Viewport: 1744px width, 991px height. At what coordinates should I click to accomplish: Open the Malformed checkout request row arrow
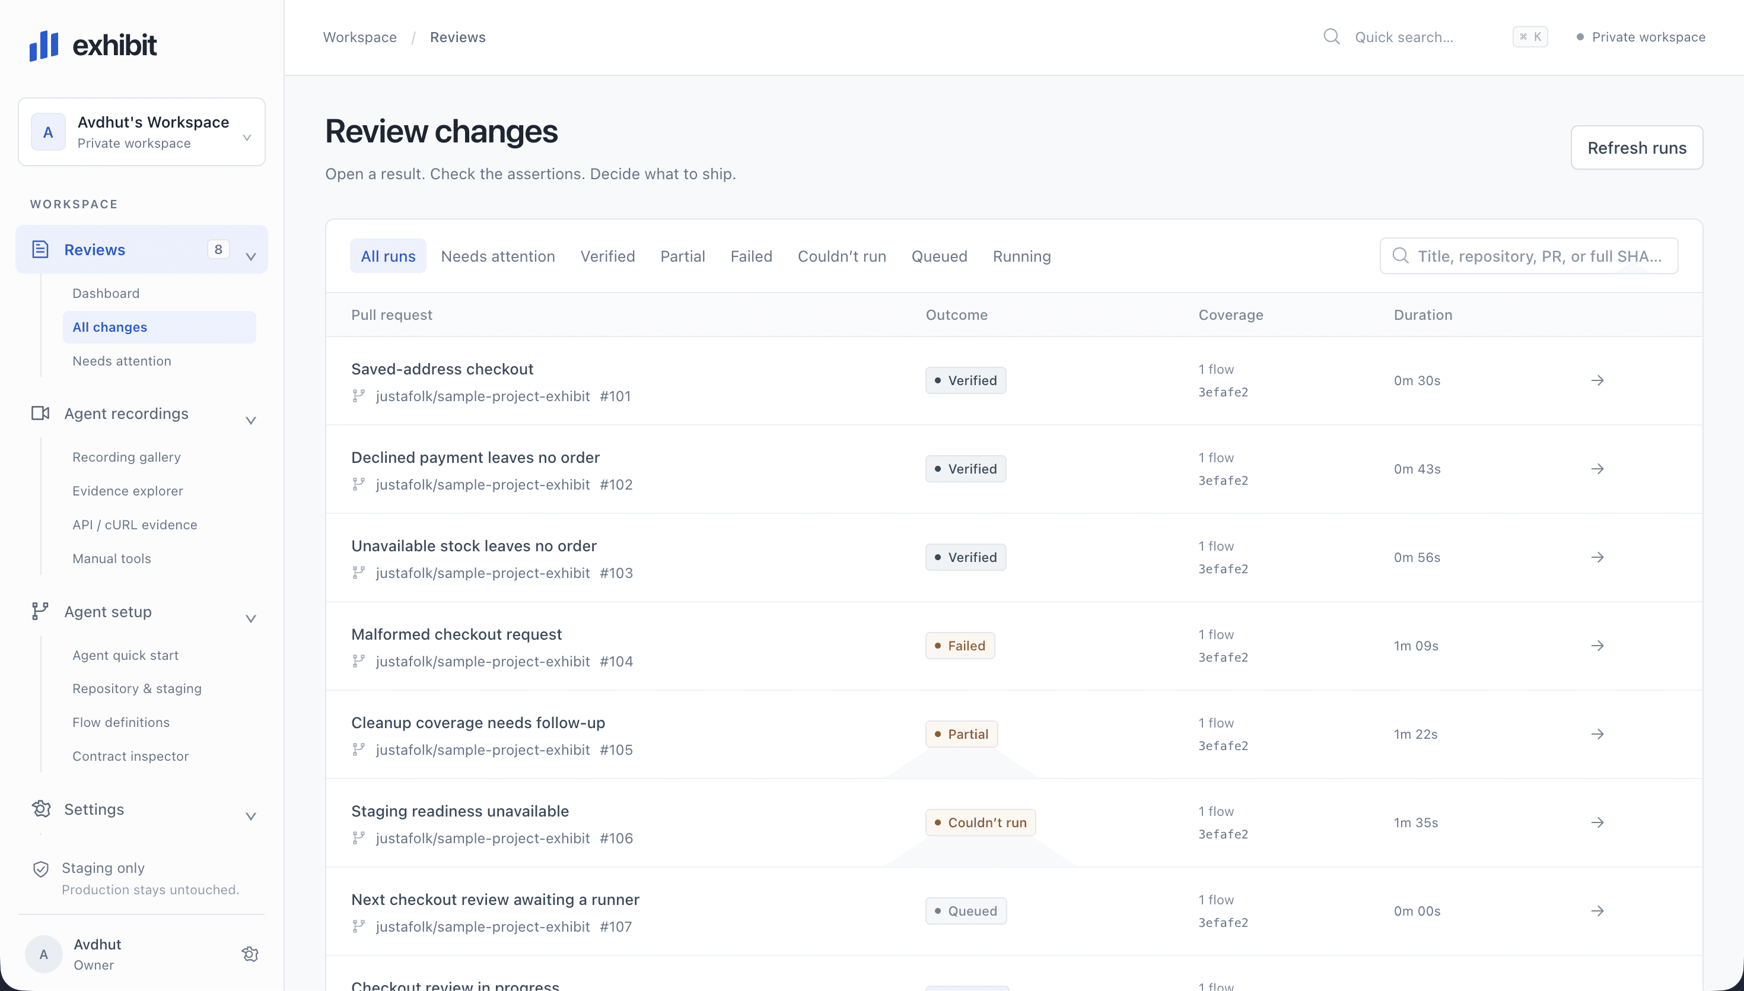coord(1597,646)
